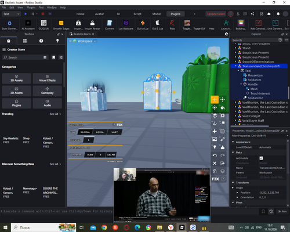This screenshot has height=232, width=290.
Task: Open the Toolbox inventory grid icon
Action: pyautogui.click(x=25, y=41)
